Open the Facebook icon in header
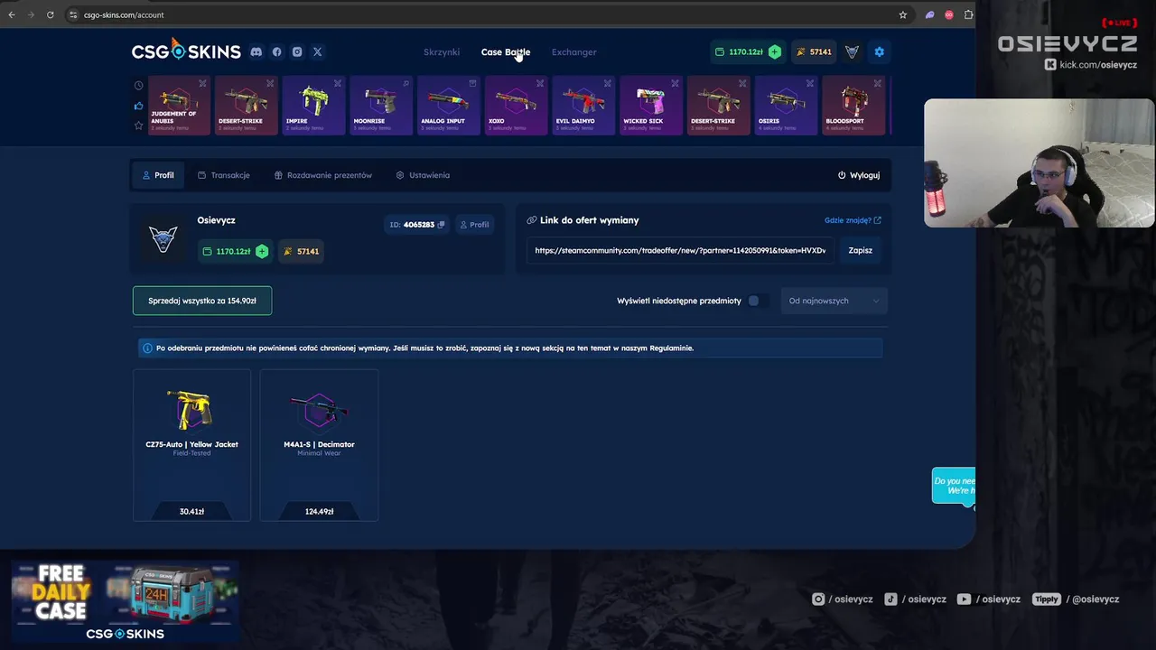This screenshot has width=1156, height=650. point(277,52)
